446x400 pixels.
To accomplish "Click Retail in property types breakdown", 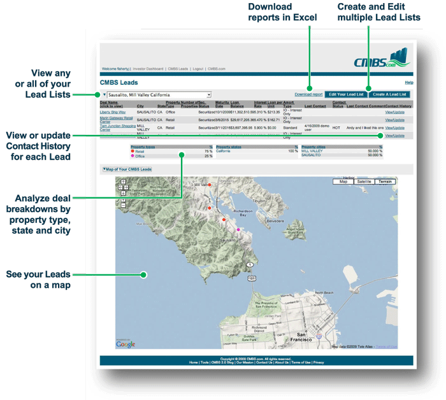I will (140, 152).
